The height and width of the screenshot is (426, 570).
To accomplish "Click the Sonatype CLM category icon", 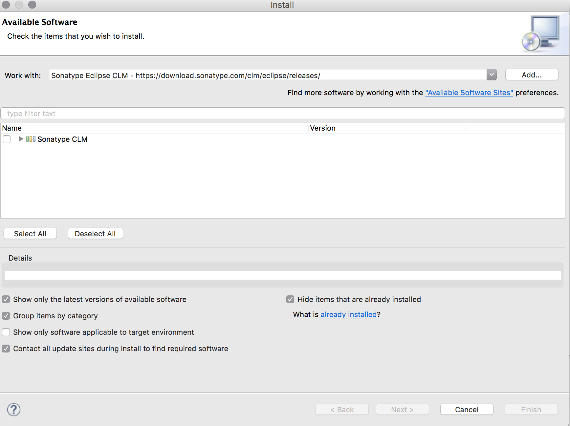I will click(x=31, y=139).
